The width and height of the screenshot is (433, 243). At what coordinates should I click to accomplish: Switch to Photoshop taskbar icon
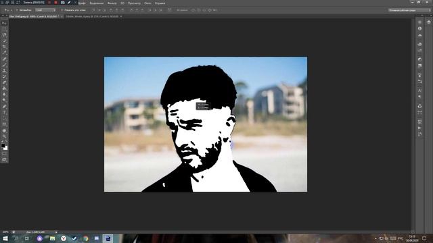(x=108, y=238)
